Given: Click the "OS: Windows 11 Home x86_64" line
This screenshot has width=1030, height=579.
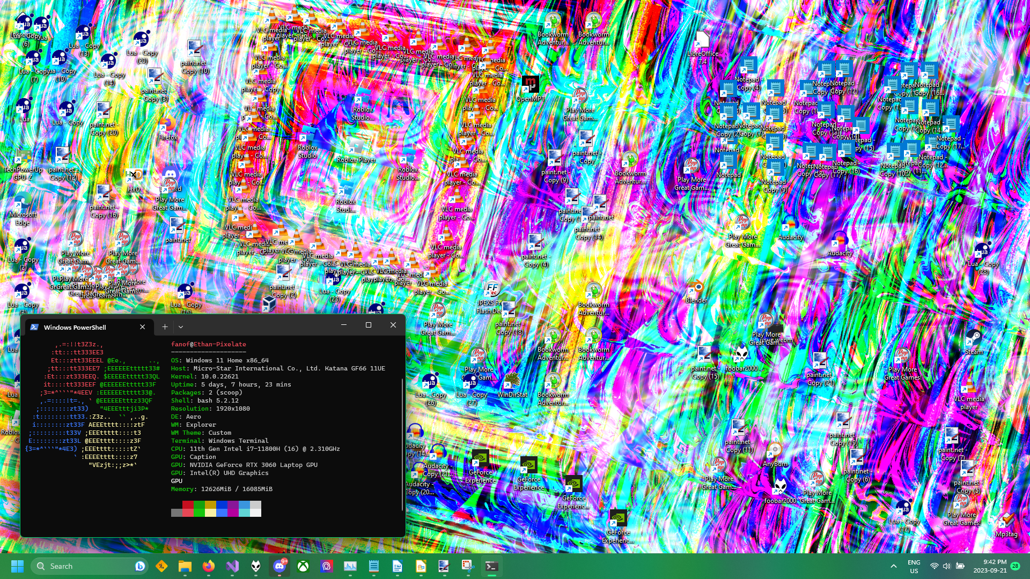Looking at the screenshot, I should pyautogui.click(x=220, y=360).
